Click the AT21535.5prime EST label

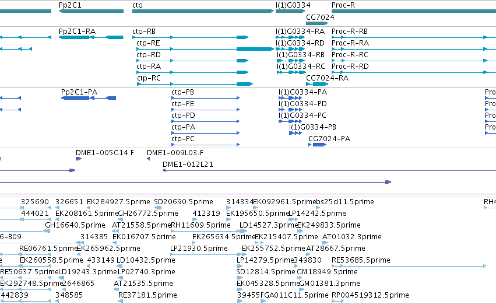tap(143, 284)
